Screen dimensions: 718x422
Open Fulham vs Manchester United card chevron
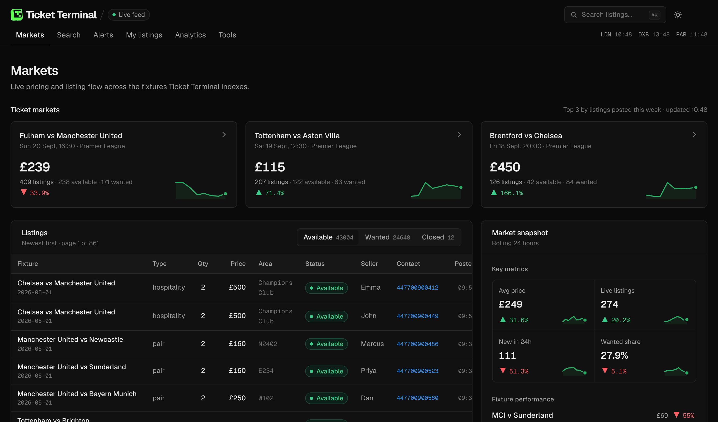click(x=224, y=135)
